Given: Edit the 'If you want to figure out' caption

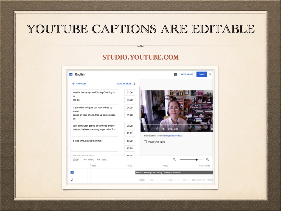Looking at the screenshot, I should (94, 113).
